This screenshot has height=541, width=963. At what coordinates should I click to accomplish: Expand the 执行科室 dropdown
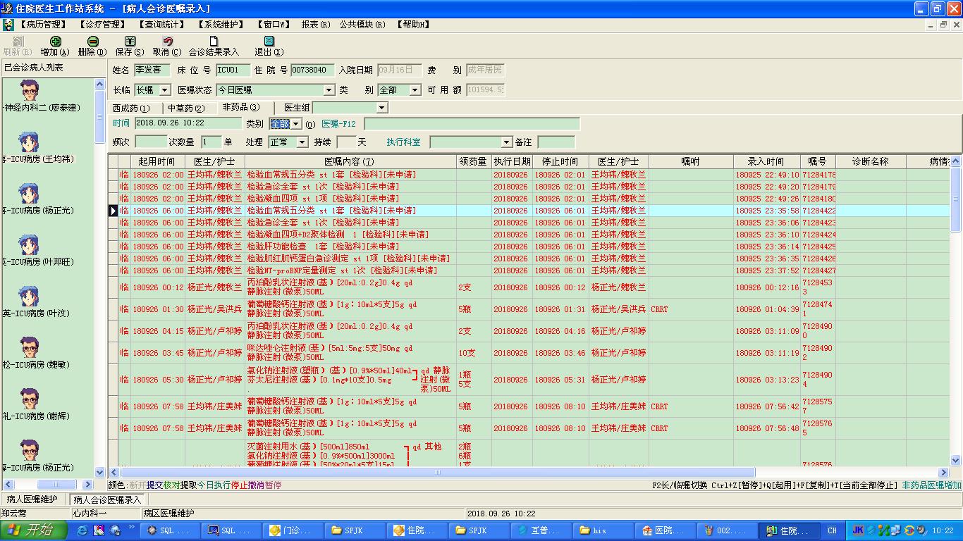click(x=506, y=142)
